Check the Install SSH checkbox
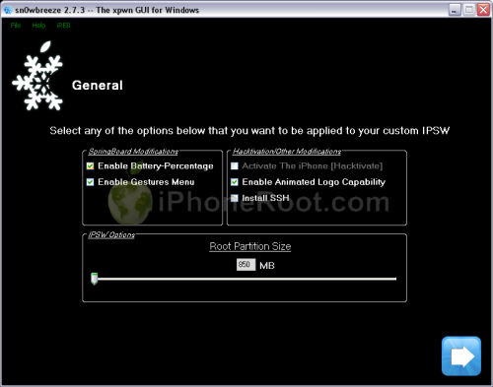This screenshot has width=493, height=387. (235, 198)
